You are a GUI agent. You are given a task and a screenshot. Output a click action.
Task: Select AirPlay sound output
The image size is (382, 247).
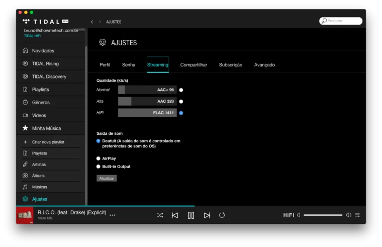98,158
